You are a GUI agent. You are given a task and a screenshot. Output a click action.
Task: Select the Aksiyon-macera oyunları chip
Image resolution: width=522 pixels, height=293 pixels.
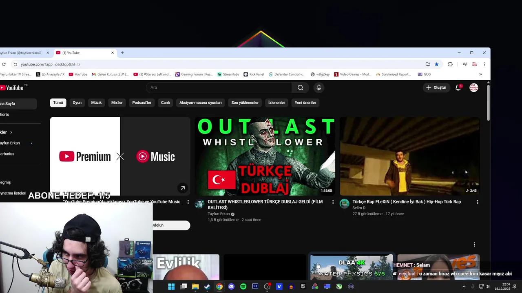[x=201, y=103]
